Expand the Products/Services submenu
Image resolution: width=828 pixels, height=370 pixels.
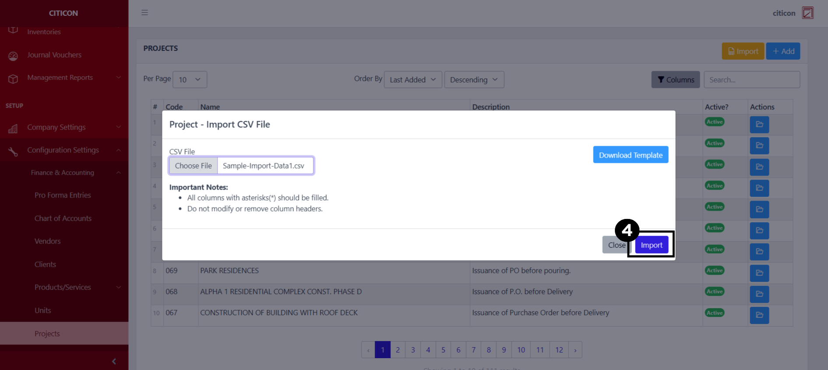119,287
